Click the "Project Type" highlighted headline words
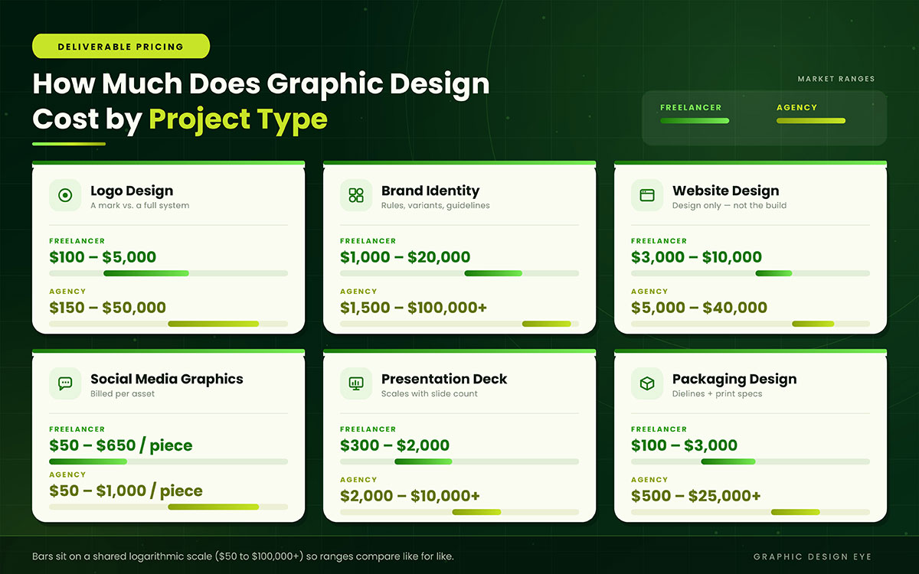The image size is (919, 574). [238, 119]
